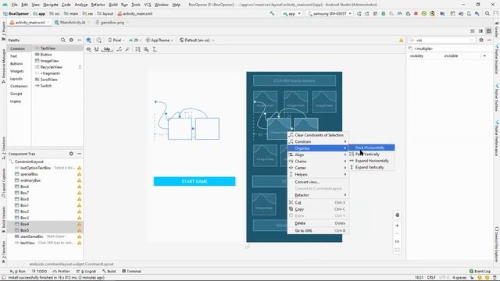500x281 pixels.
Task: Open the Pixel device dropdown
Action: [x=116, y=40]
